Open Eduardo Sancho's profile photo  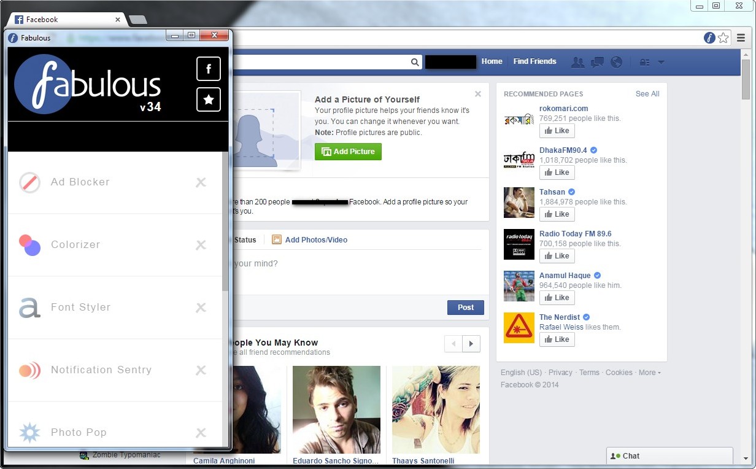click(x=336, y=410)
